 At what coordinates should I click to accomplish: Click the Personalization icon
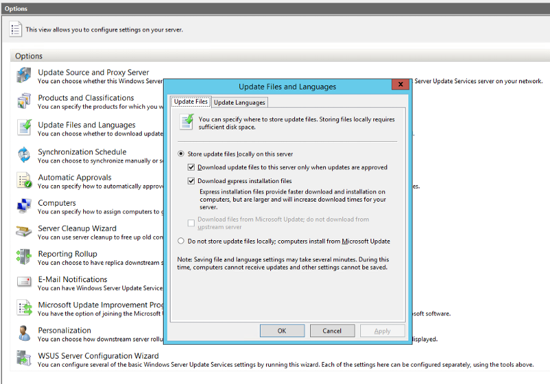coord(24,333)
